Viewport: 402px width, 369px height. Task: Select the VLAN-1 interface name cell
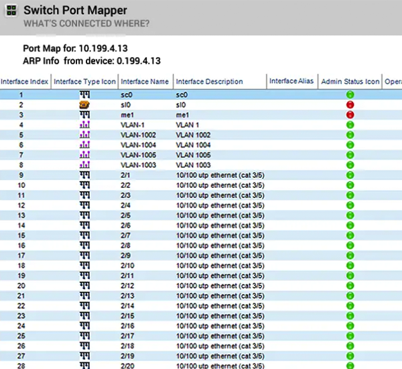[133, 125]
